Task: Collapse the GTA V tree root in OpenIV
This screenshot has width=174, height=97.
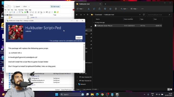Action: [x=5, y=15]
